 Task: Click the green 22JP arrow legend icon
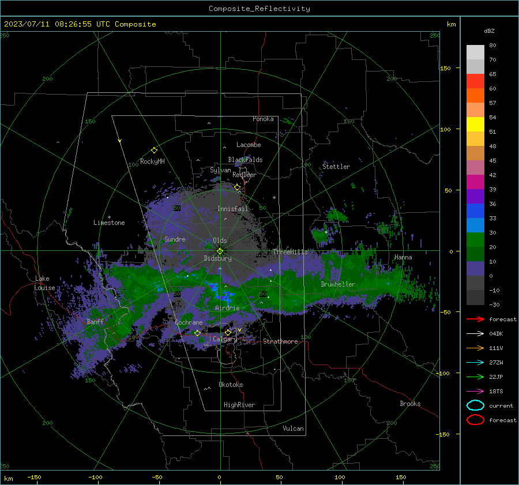click(475, 377)
